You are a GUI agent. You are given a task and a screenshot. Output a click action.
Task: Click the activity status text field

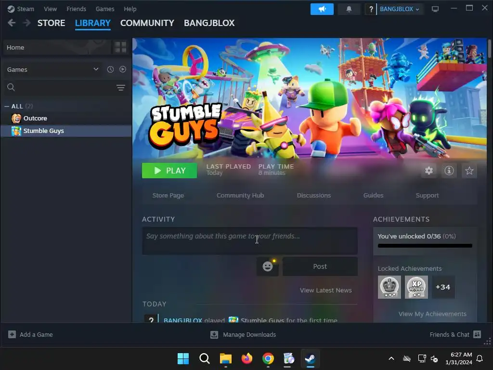click(250, 241)
